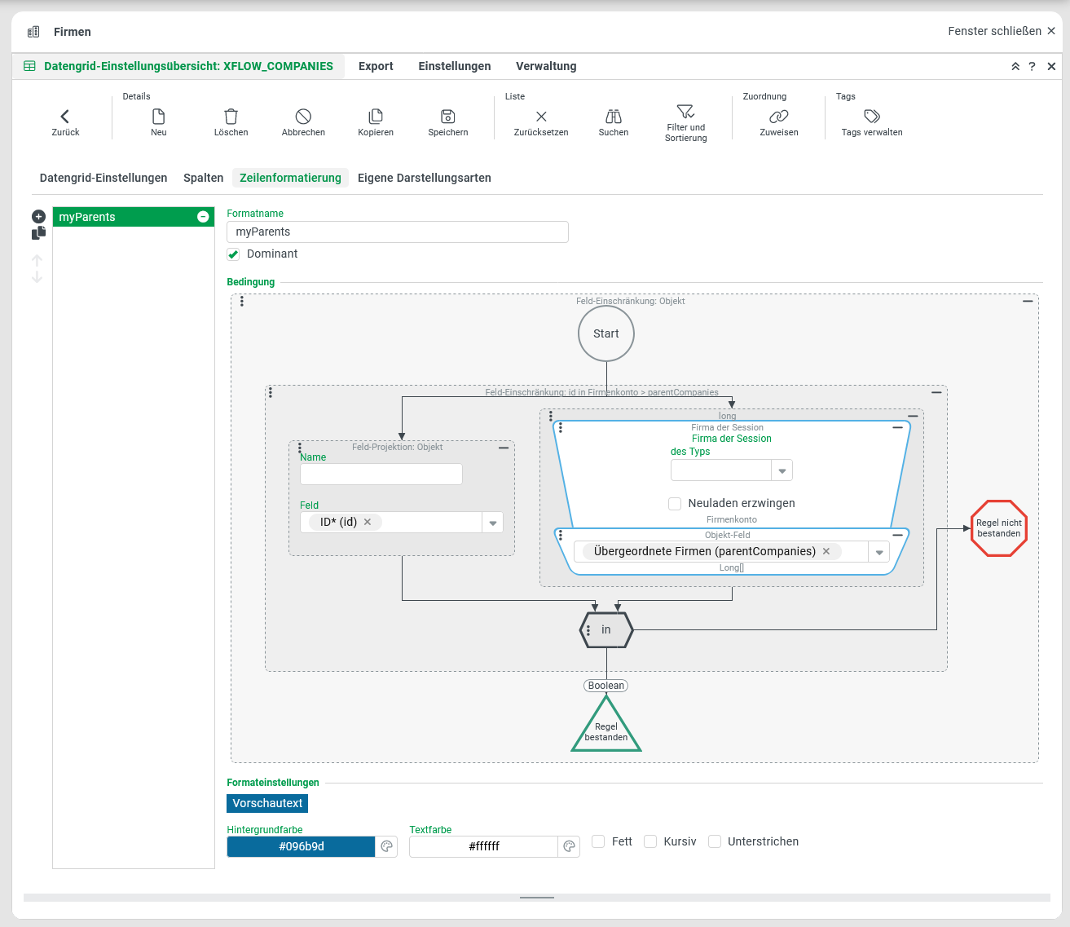1070x927 pixels.
Task: Click the Vorschautext preview button
Action: tap(267, 804)
